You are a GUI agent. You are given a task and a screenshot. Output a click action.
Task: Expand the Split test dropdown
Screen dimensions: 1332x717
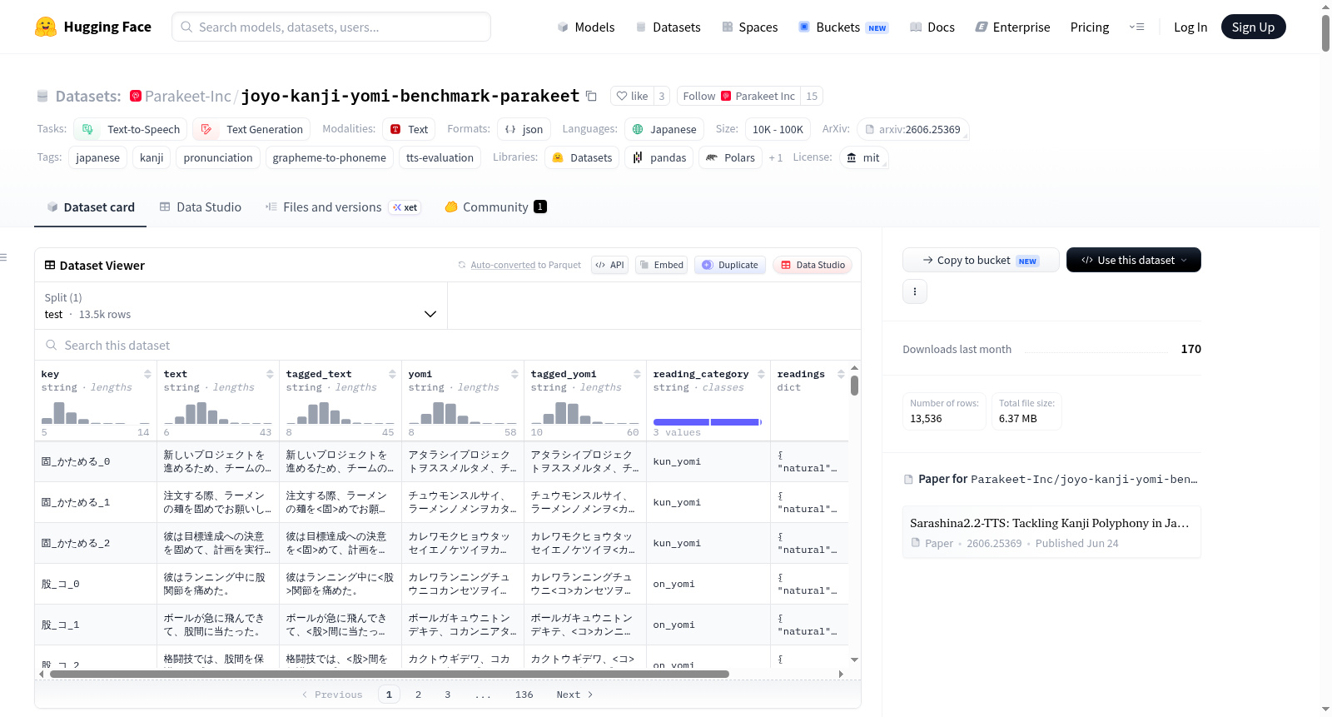click(241, 306)
